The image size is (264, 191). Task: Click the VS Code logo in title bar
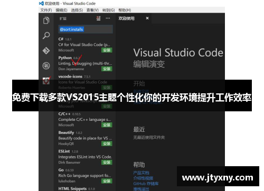coord(41,3)
